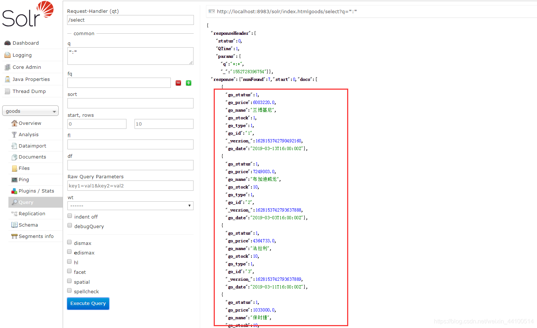Click the q query textarea
The image size is (537, 328).
130,56
